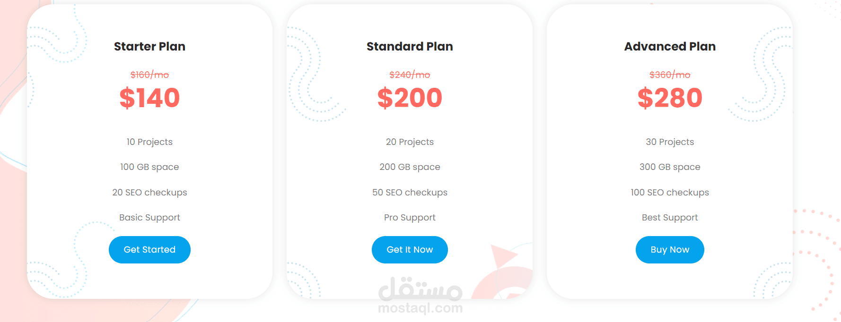Click the 200 GB space feature
This screenshot has width=841, height=322.
(x=410, y=167)
